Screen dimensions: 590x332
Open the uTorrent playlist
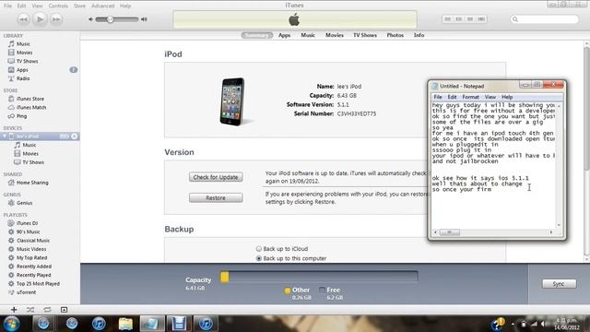(x=26, y=292)
